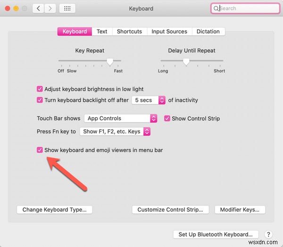Image resolution: width=283 pixels, height=247 pixels.
Task: Open Modifier Keys settings
Action: 240,210
